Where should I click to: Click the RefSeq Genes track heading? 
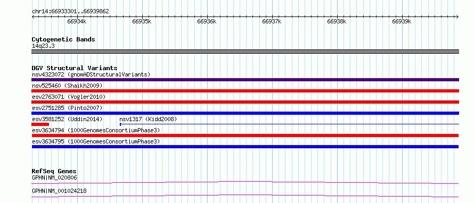[x=54, y=171]
